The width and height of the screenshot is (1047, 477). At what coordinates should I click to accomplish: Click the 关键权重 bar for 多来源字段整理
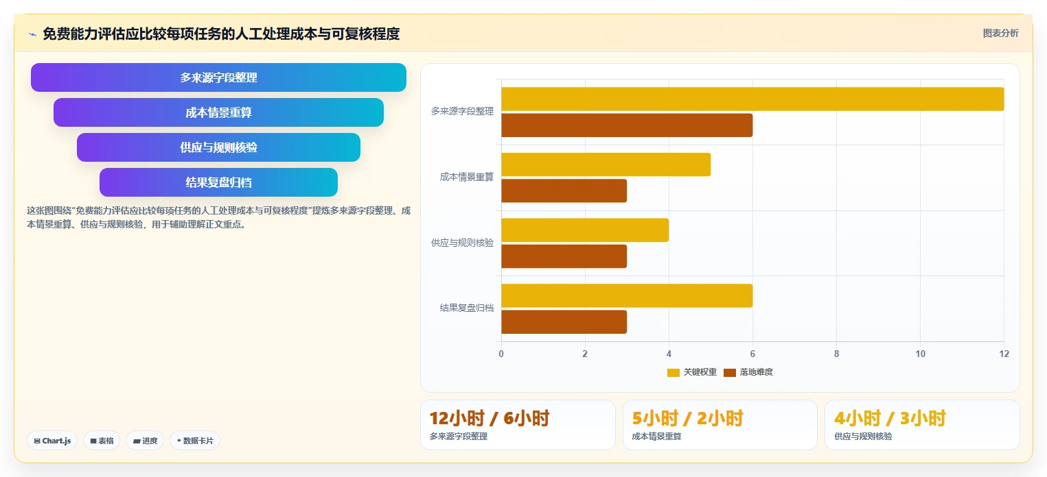click(752, 99)
